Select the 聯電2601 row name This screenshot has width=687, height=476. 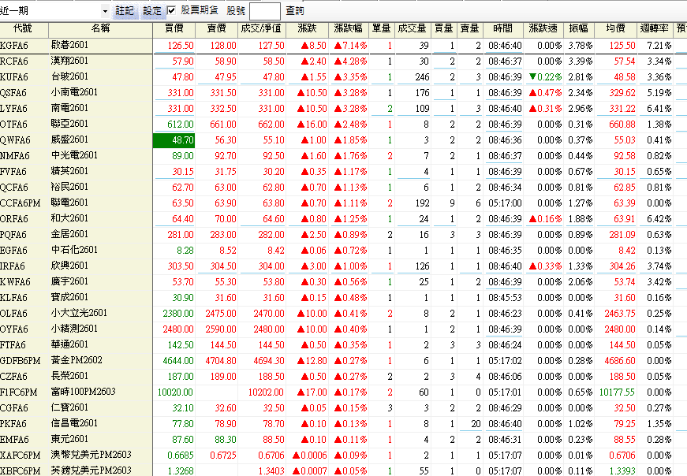tap(70, 203)
